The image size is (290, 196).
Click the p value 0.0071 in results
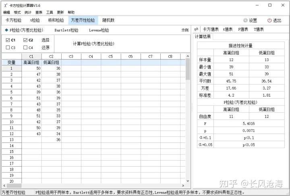tap(249, 131)
